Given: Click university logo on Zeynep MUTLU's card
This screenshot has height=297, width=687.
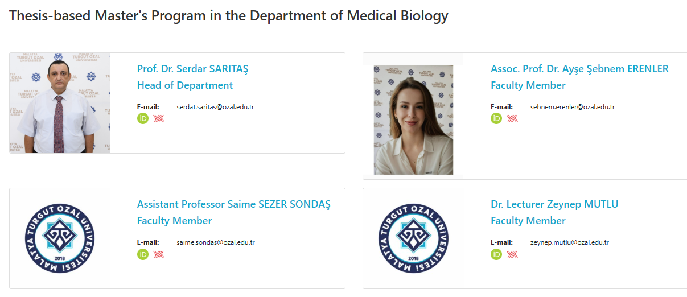Looking at the screenshot, I should coord(413,238).
